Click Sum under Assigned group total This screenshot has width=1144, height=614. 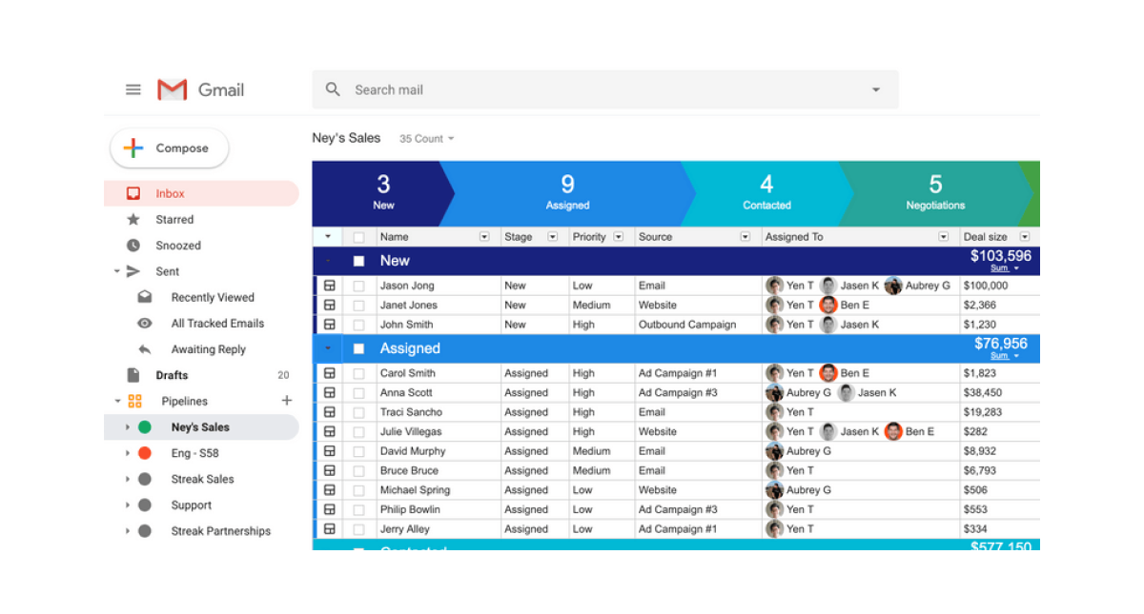click(x=999, y=356)
